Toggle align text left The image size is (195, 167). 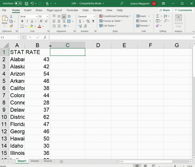click(x=54, y=21)
